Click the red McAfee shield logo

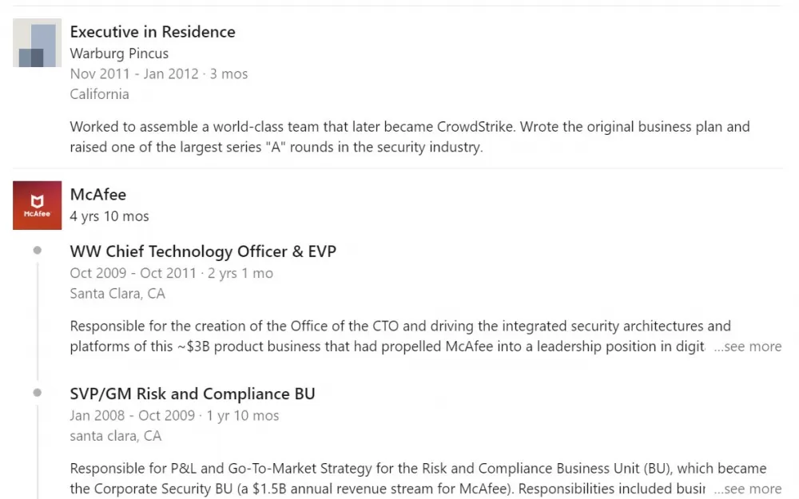click(38, 205)
